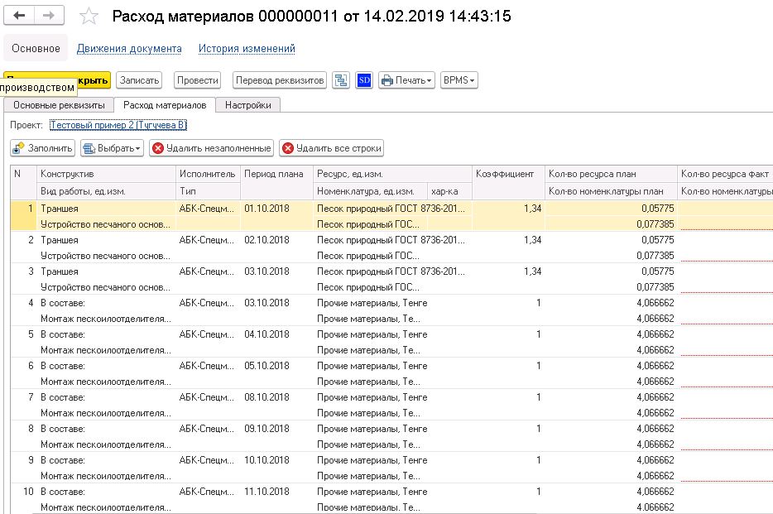Viewport: 773px width, 514px height.
Task: Click Удалить все строки button
Action: [x=331, y=148]
